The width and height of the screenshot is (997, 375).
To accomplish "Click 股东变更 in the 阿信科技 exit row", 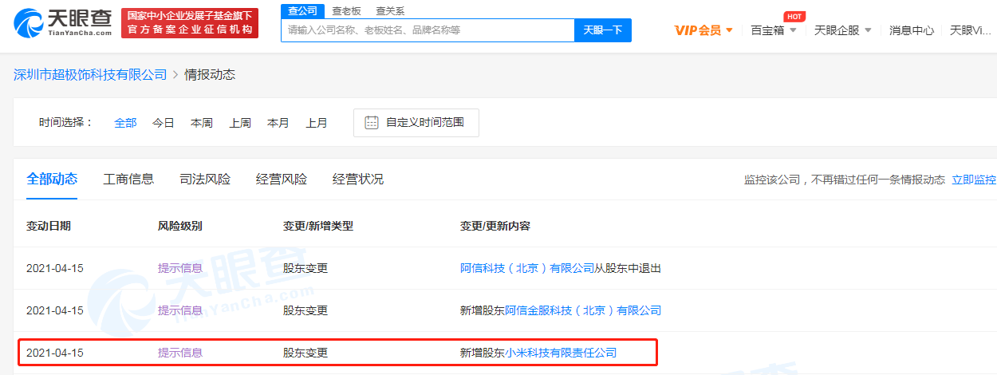I will [305, 268].
